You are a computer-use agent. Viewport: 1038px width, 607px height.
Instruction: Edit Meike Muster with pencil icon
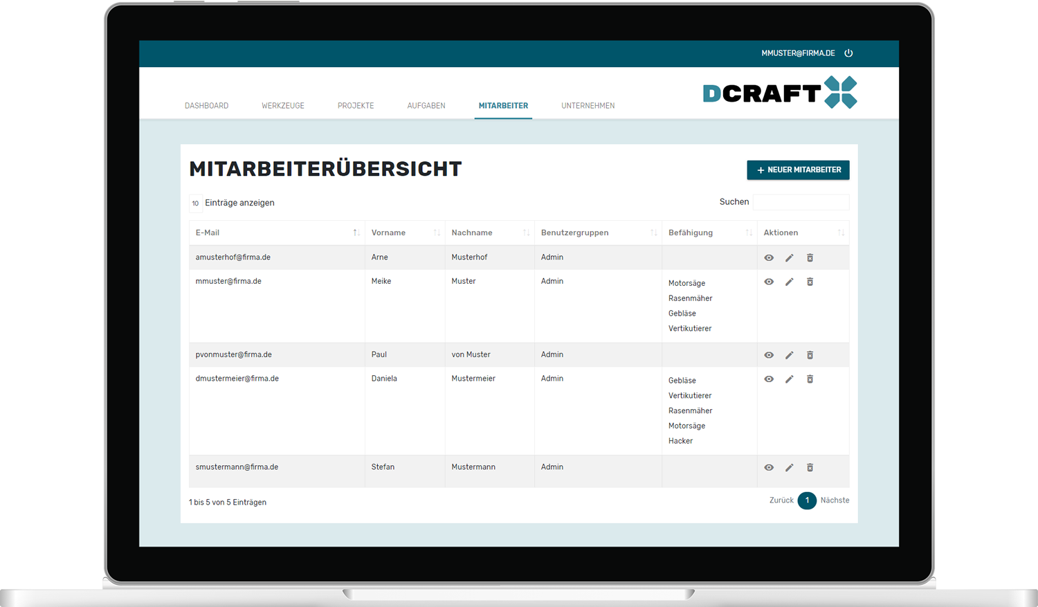click(x=789, y=282)
